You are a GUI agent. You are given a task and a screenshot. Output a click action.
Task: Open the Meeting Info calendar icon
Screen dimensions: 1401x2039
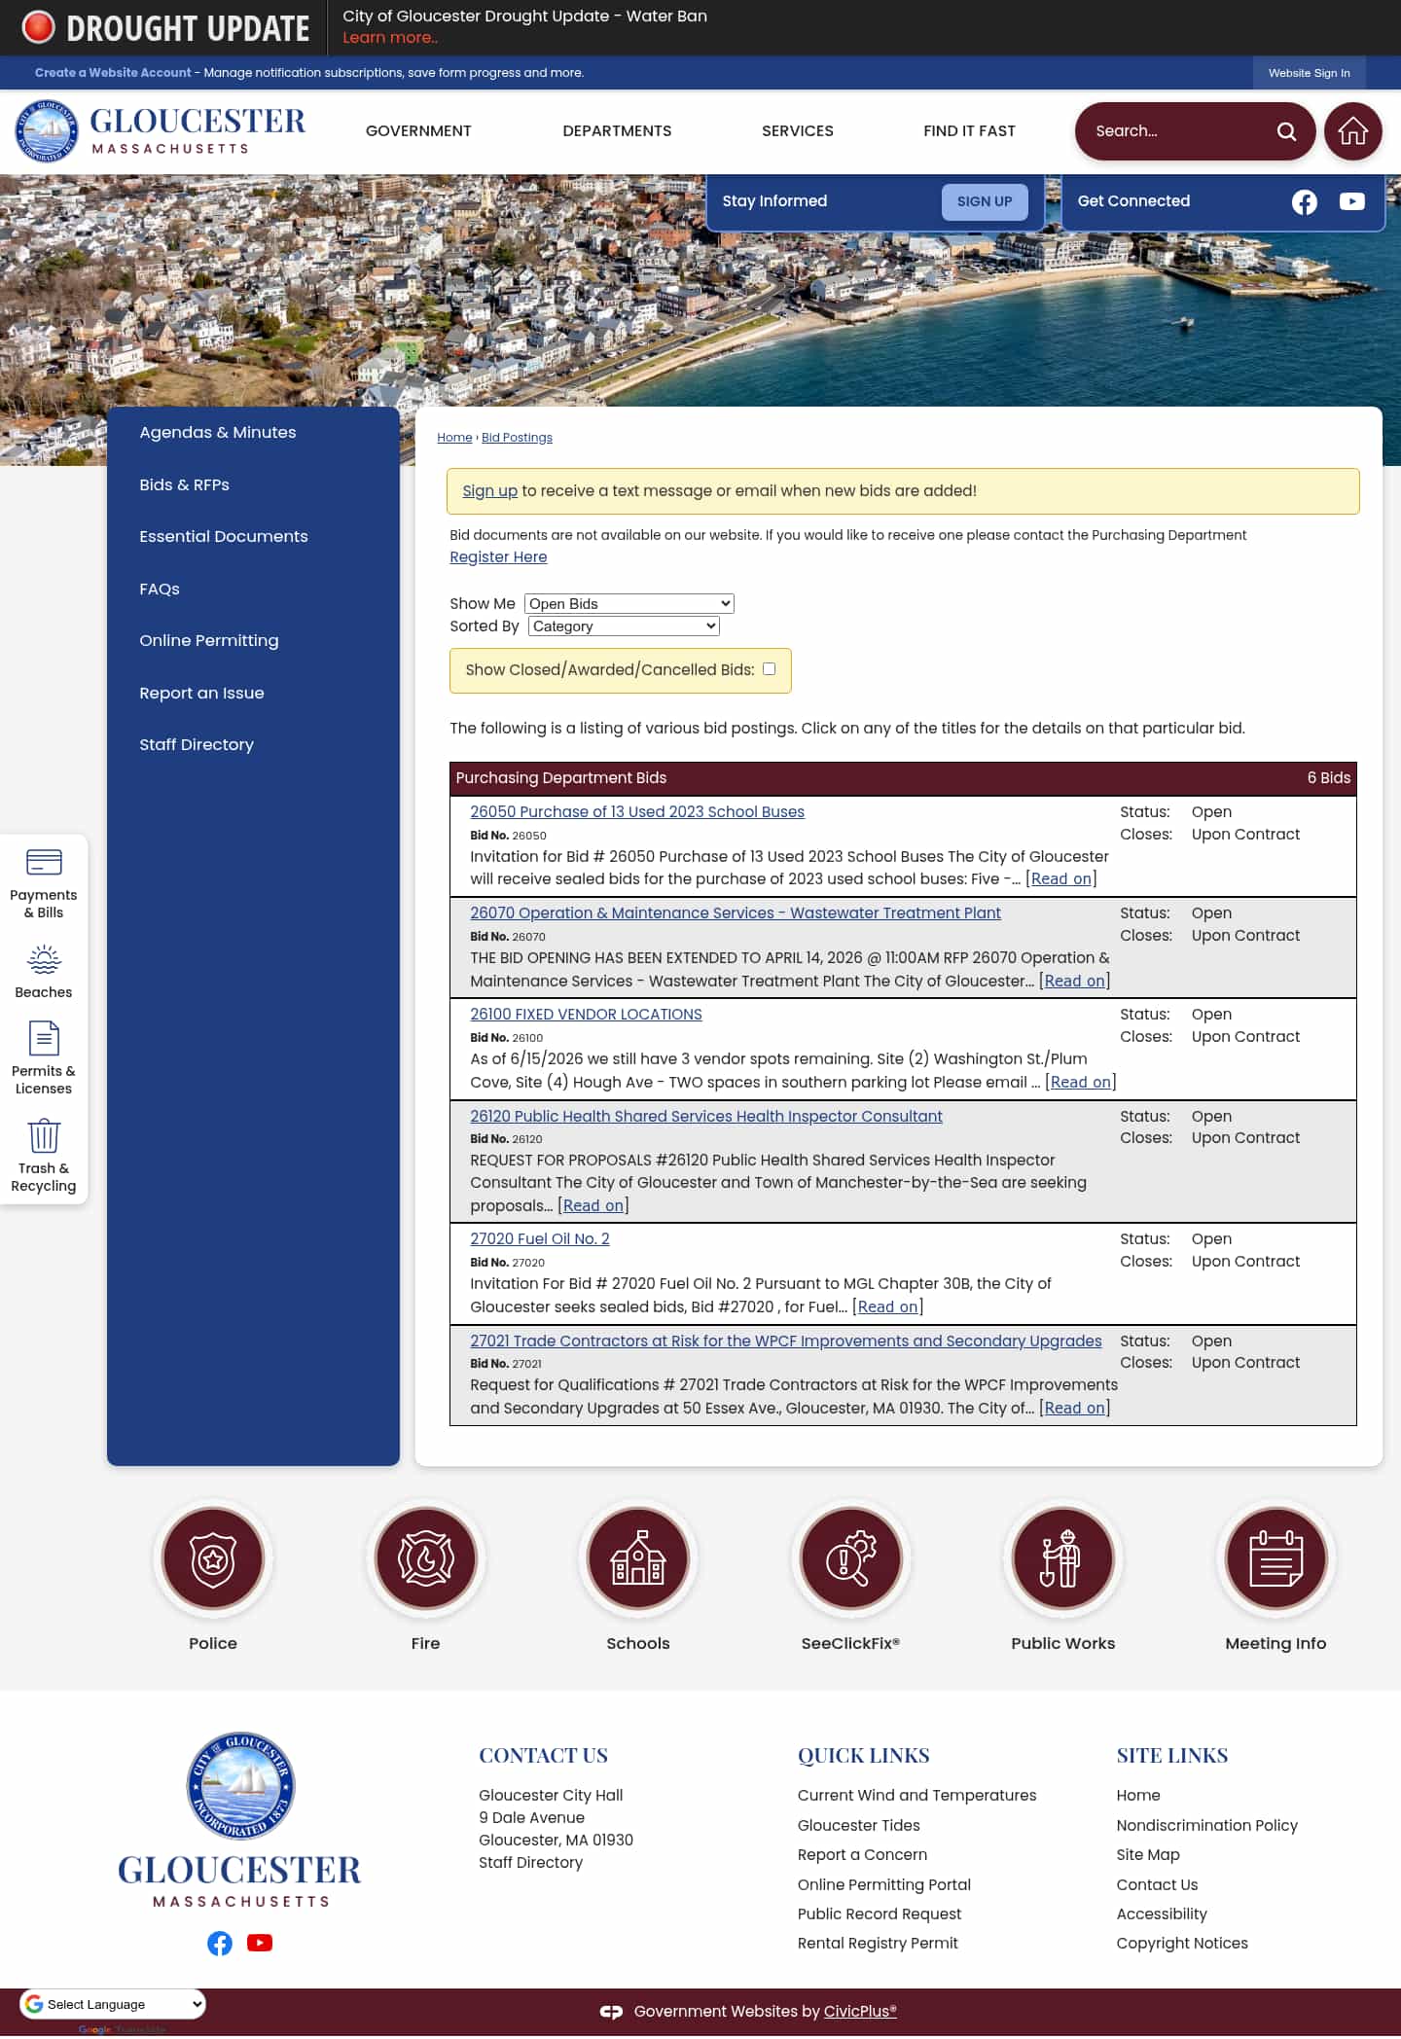[1275, 1558]
